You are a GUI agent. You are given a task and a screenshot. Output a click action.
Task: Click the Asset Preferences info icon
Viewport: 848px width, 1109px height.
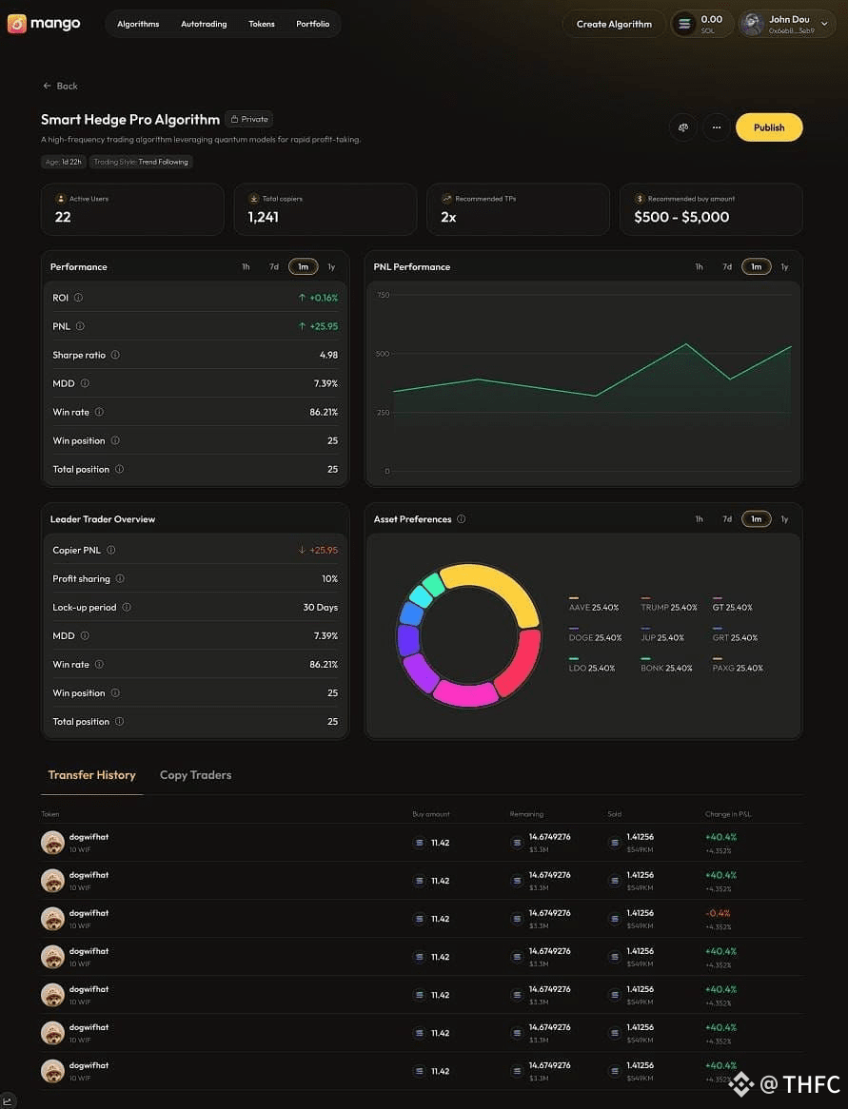462,519
